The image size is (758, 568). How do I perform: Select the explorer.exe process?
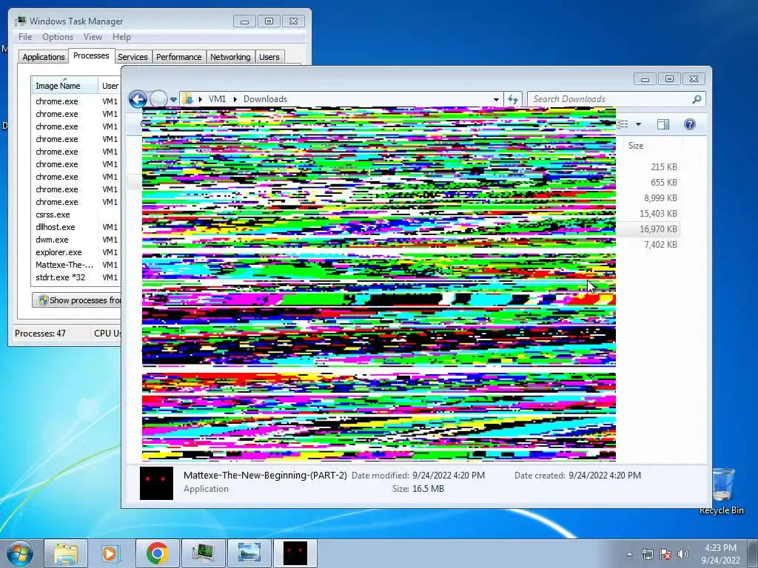tap(58, 252)
